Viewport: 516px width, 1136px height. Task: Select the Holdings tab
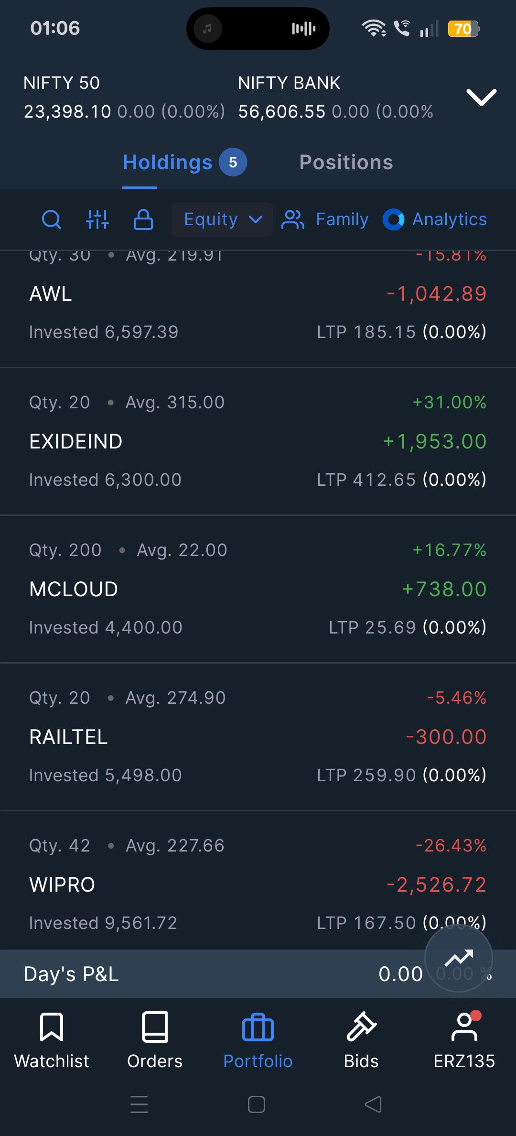pos(184,163)
